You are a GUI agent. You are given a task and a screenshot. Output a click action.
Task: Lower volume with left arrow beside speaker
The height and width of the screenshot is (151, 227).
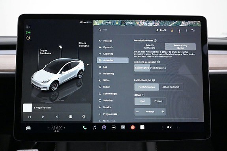click(162, 127)
